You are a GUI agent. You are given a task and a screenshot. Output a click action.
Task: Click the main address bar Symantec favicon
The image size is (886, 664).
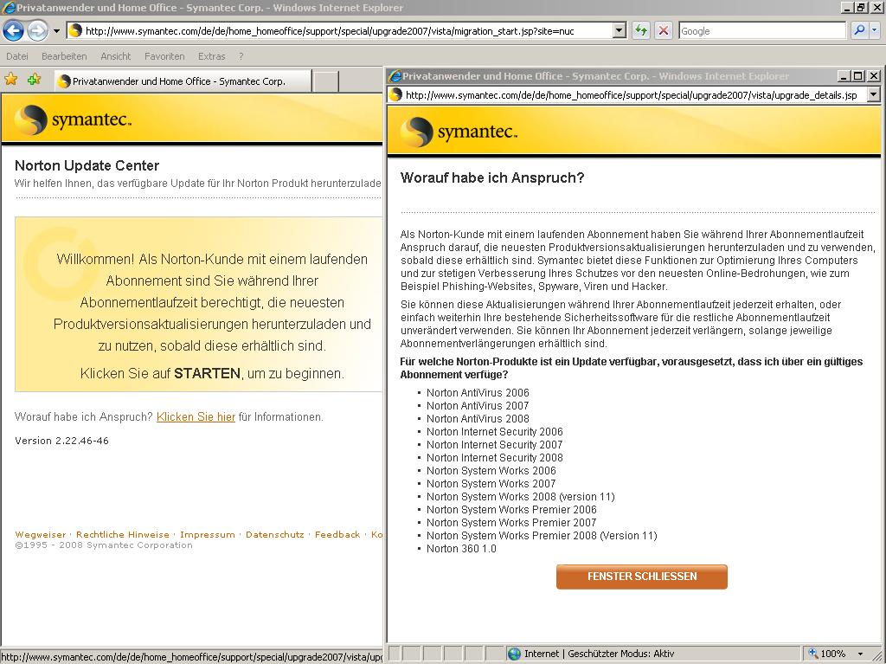coord(75,31)
